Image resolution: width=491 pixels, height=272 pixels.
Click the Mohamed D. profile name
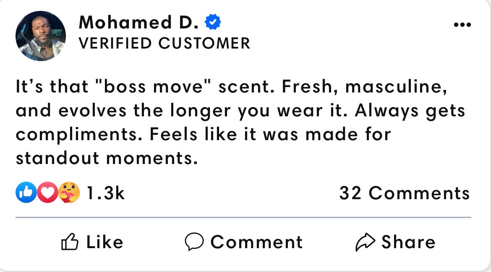[x=138, y=22]
